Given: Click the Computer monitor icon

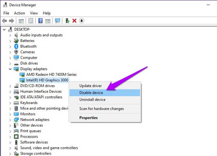Looking at the screenshot, I should coord(16,57).
